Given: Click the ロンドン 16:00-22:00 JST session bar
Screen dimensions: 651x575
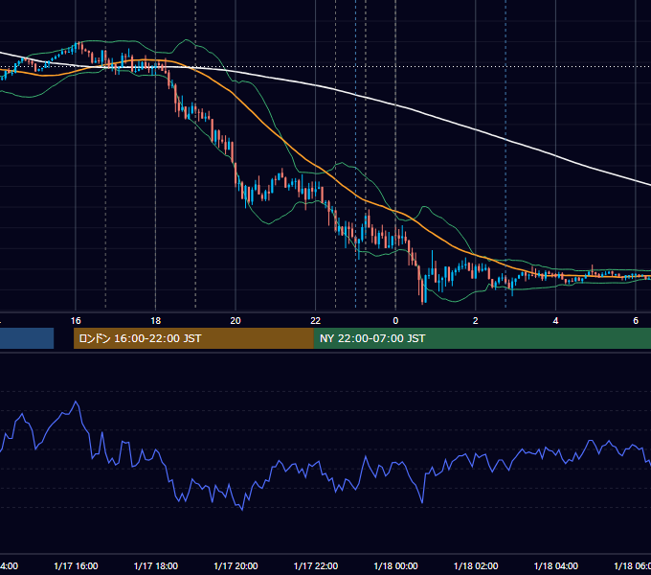Looking at the screenshot, I should tap(193, 338).
